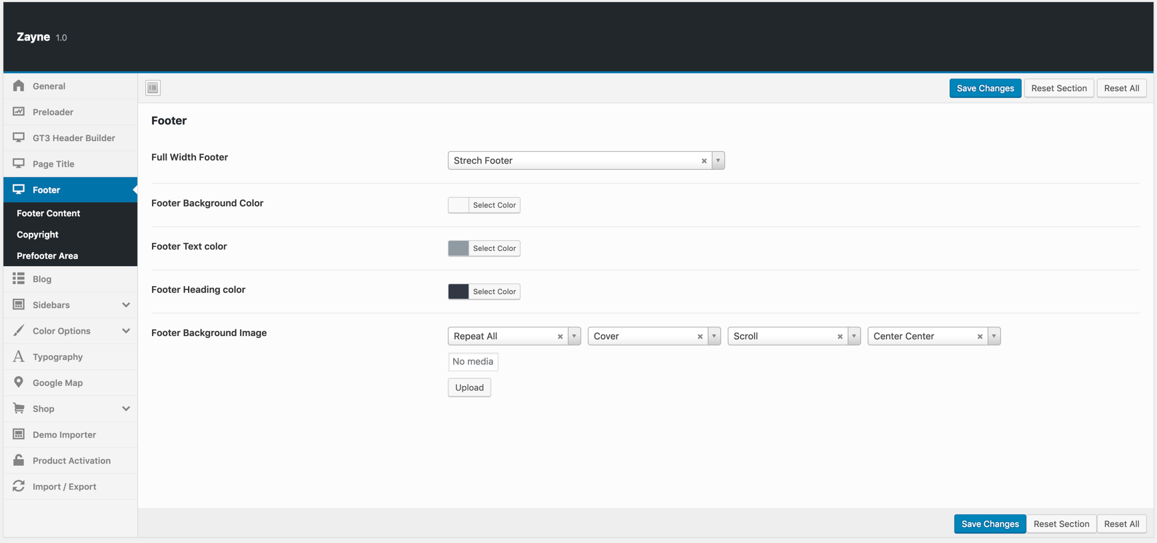The height and width of the screenshot is (543, 1157).
Task: Click Select Color for Footer Background Color
Action: 495,205
